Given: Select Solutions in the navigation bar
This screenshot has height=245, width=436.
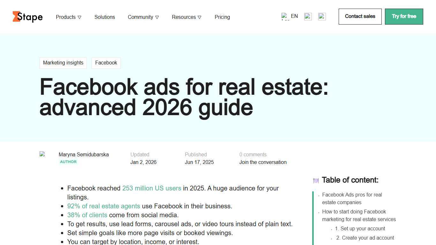Looking at the screenshot, I should (x=104, y=17).
